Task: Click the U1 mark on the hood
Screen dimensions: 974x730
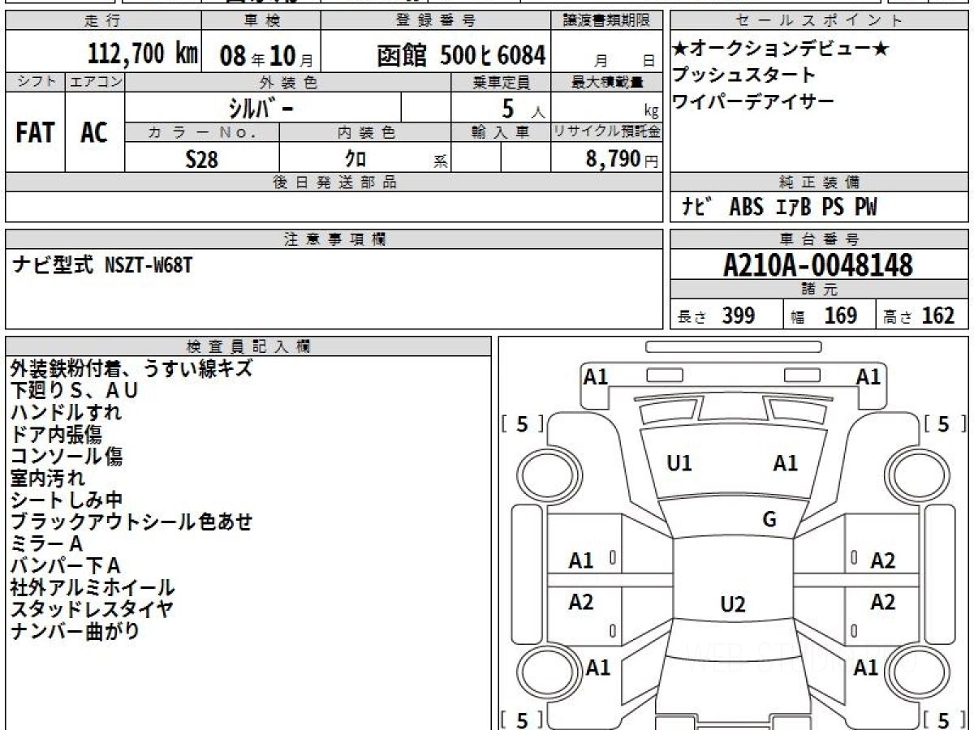Action: click(x=679, y=463)
